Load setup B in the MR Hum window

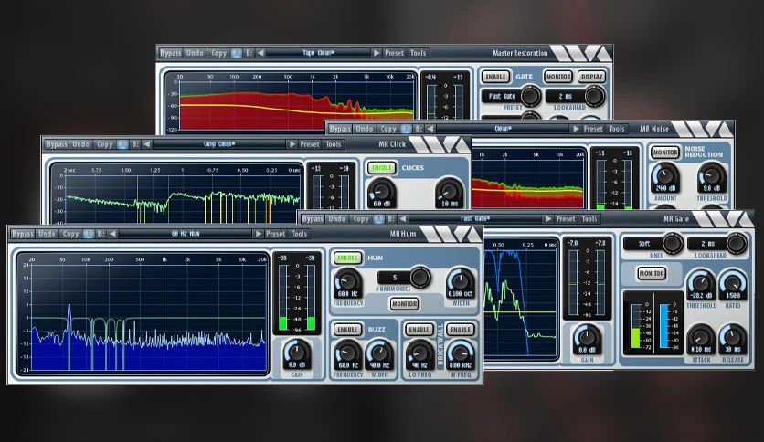tap(101, 234)
